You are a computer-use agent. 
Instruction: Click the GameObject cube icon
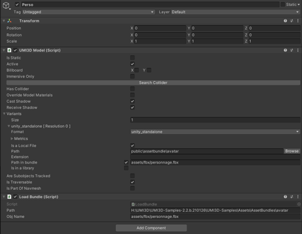click(x=6, y=6)
